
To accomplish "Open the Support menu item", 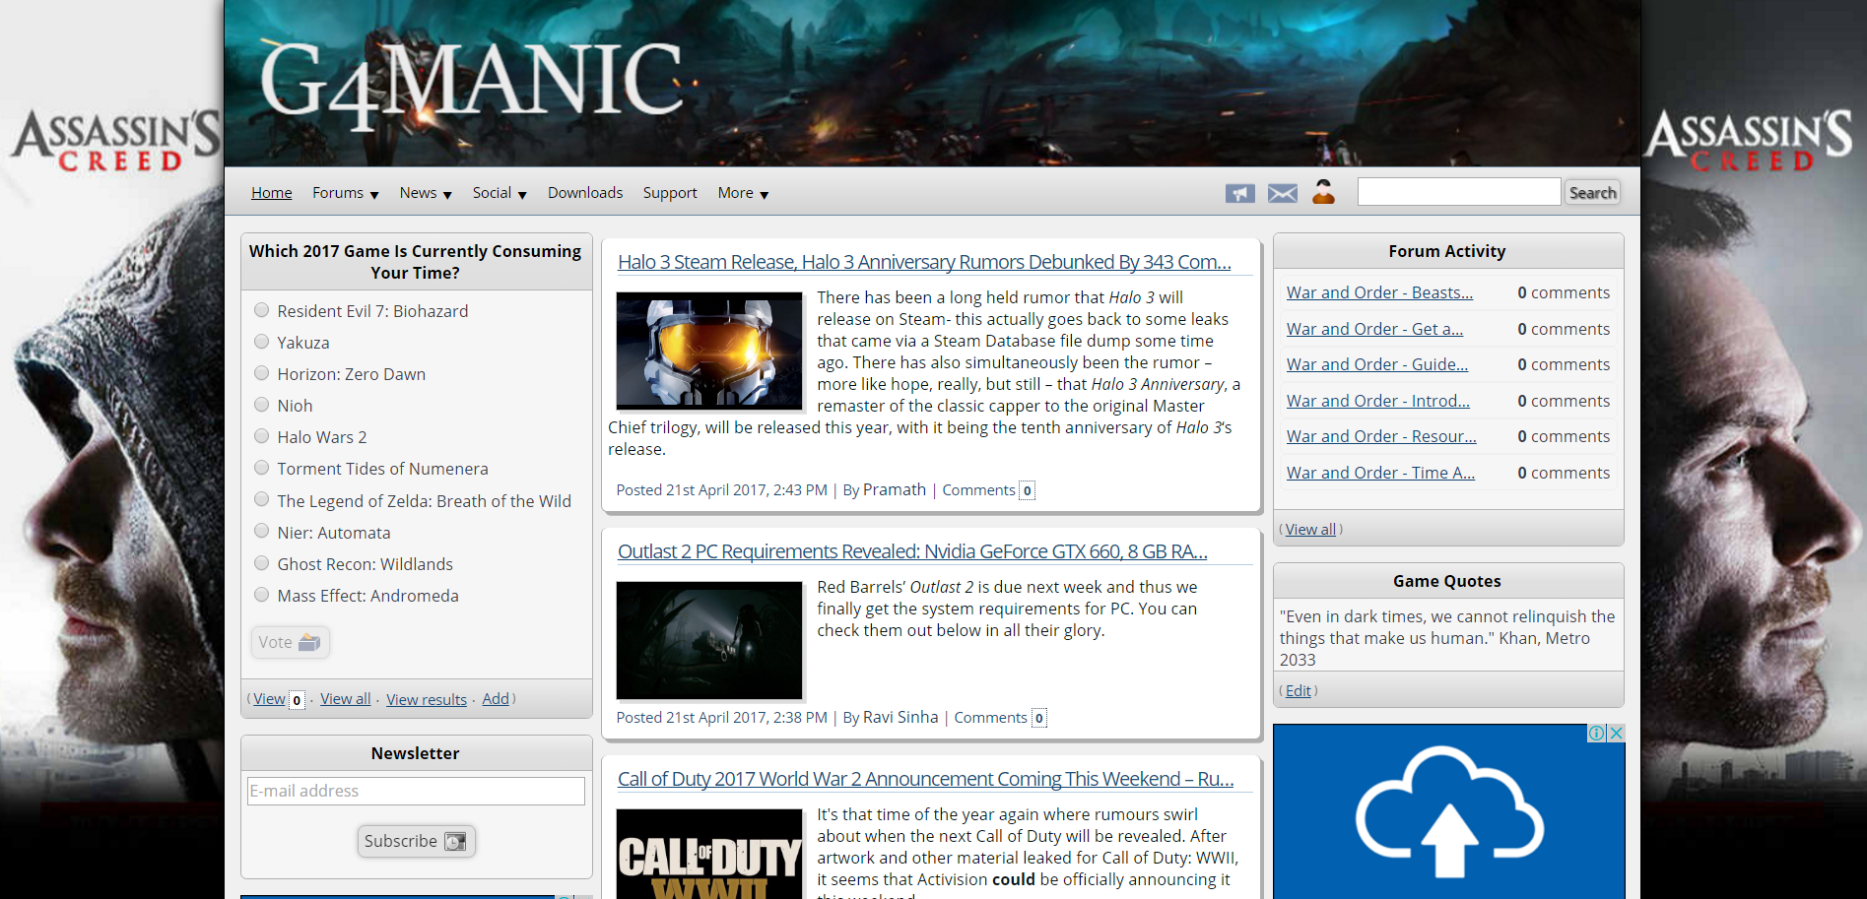I will click(670, 193).
